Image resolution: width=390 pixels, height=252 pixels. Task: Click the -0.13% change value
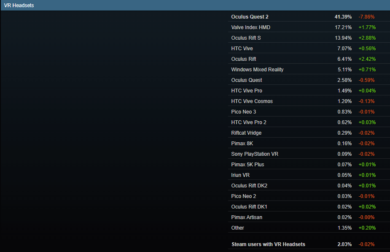[367, 101]
